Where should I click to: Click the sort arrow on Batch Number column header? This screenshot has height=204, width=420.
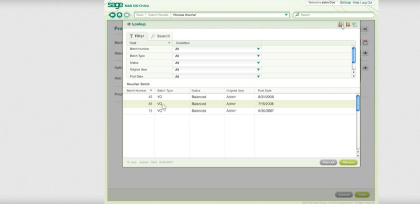[x=151, y=90]
